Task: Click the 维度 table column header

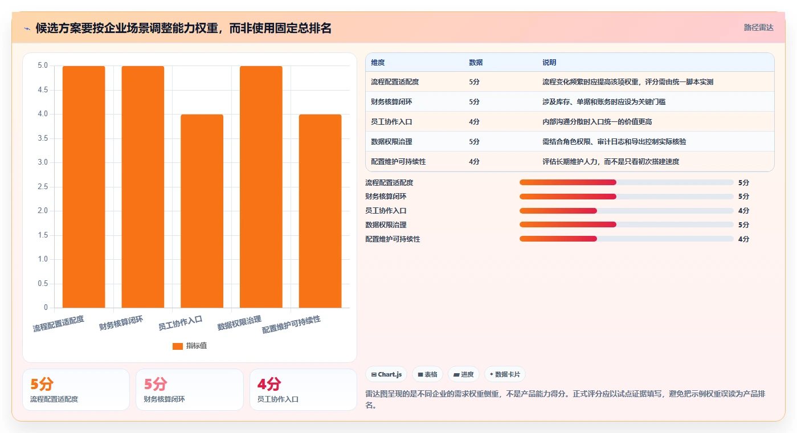Action: tap(378, 63)
